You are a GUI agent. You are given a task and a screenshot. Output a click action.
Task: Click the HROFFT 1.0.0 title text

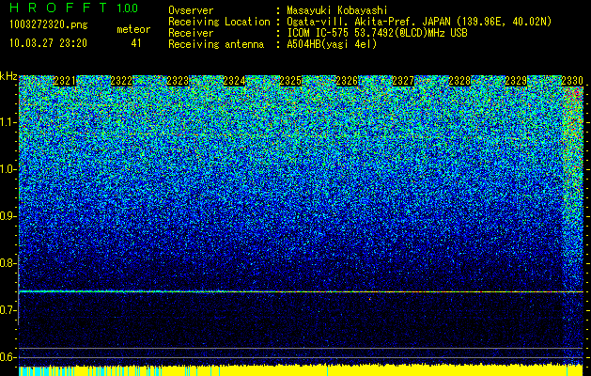point(74,8)
